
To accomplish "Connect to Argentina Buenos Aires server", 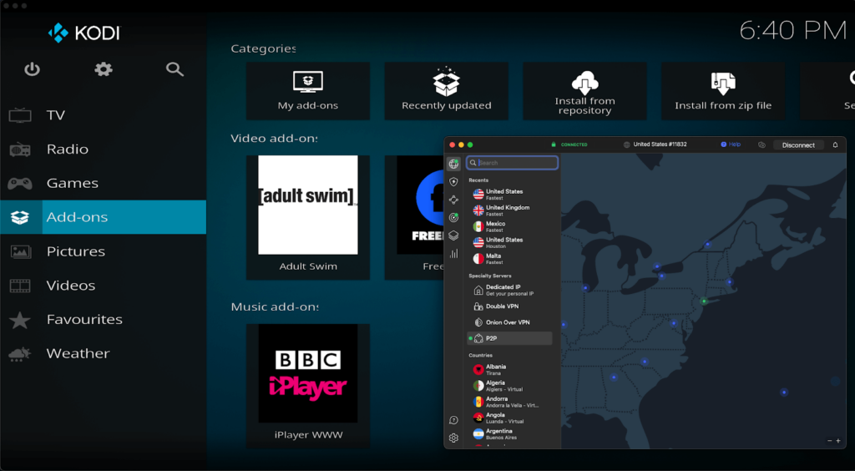I will click(510, 434).
